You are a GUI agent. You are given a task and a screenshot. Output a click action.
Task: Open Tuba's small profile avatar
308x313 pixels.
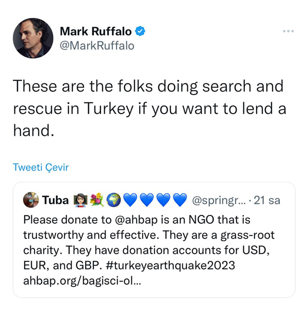click(31, 200)
